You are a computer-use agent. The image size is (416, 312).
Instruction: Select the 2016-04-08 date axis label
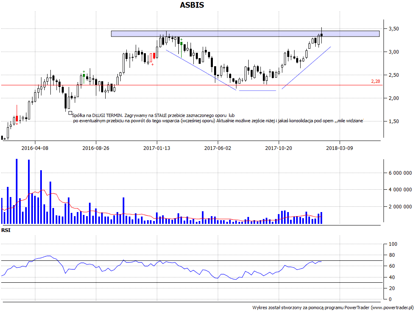(x=35, y=148)
